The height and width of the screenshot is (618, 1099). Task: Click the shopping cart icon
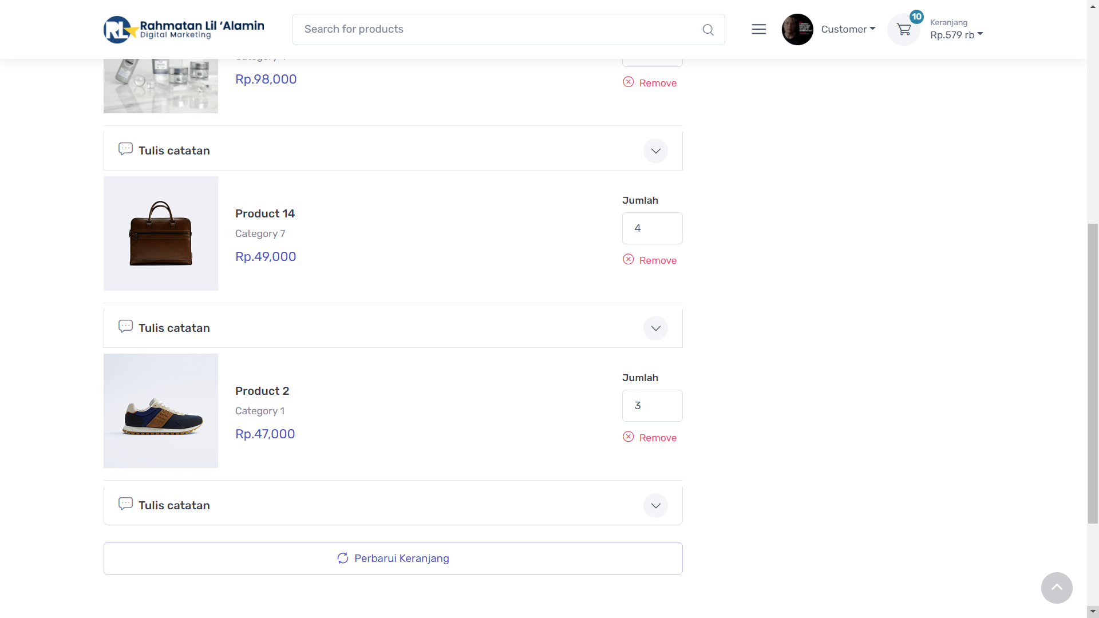click(904, 30)
